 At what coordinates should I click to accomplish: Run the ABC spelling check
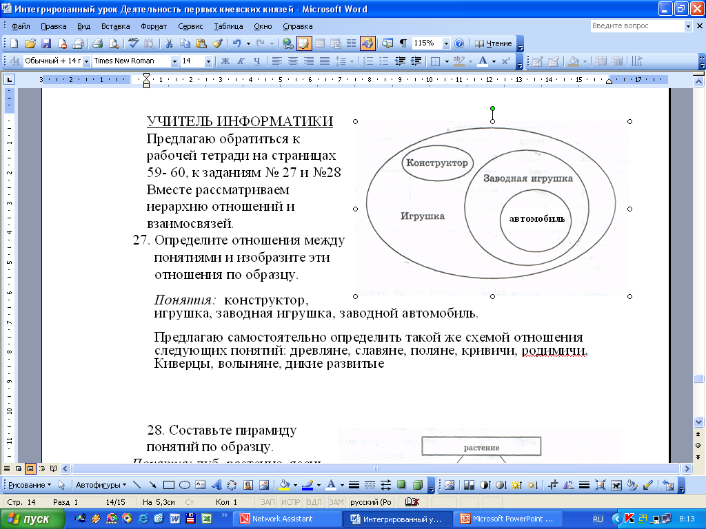click(x=133, y=43)
